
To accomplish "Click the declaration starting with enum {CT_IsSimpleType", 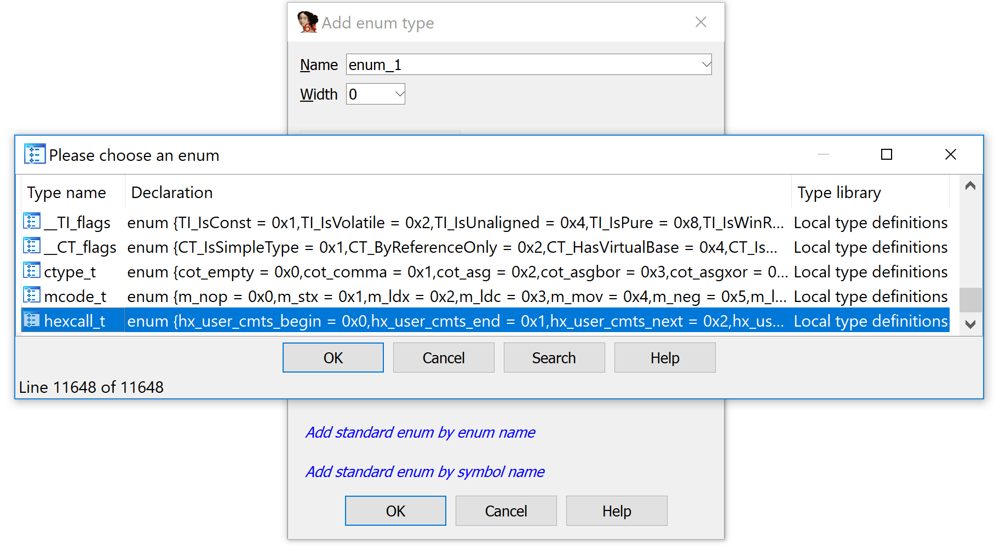I will [x=452, y=247].
